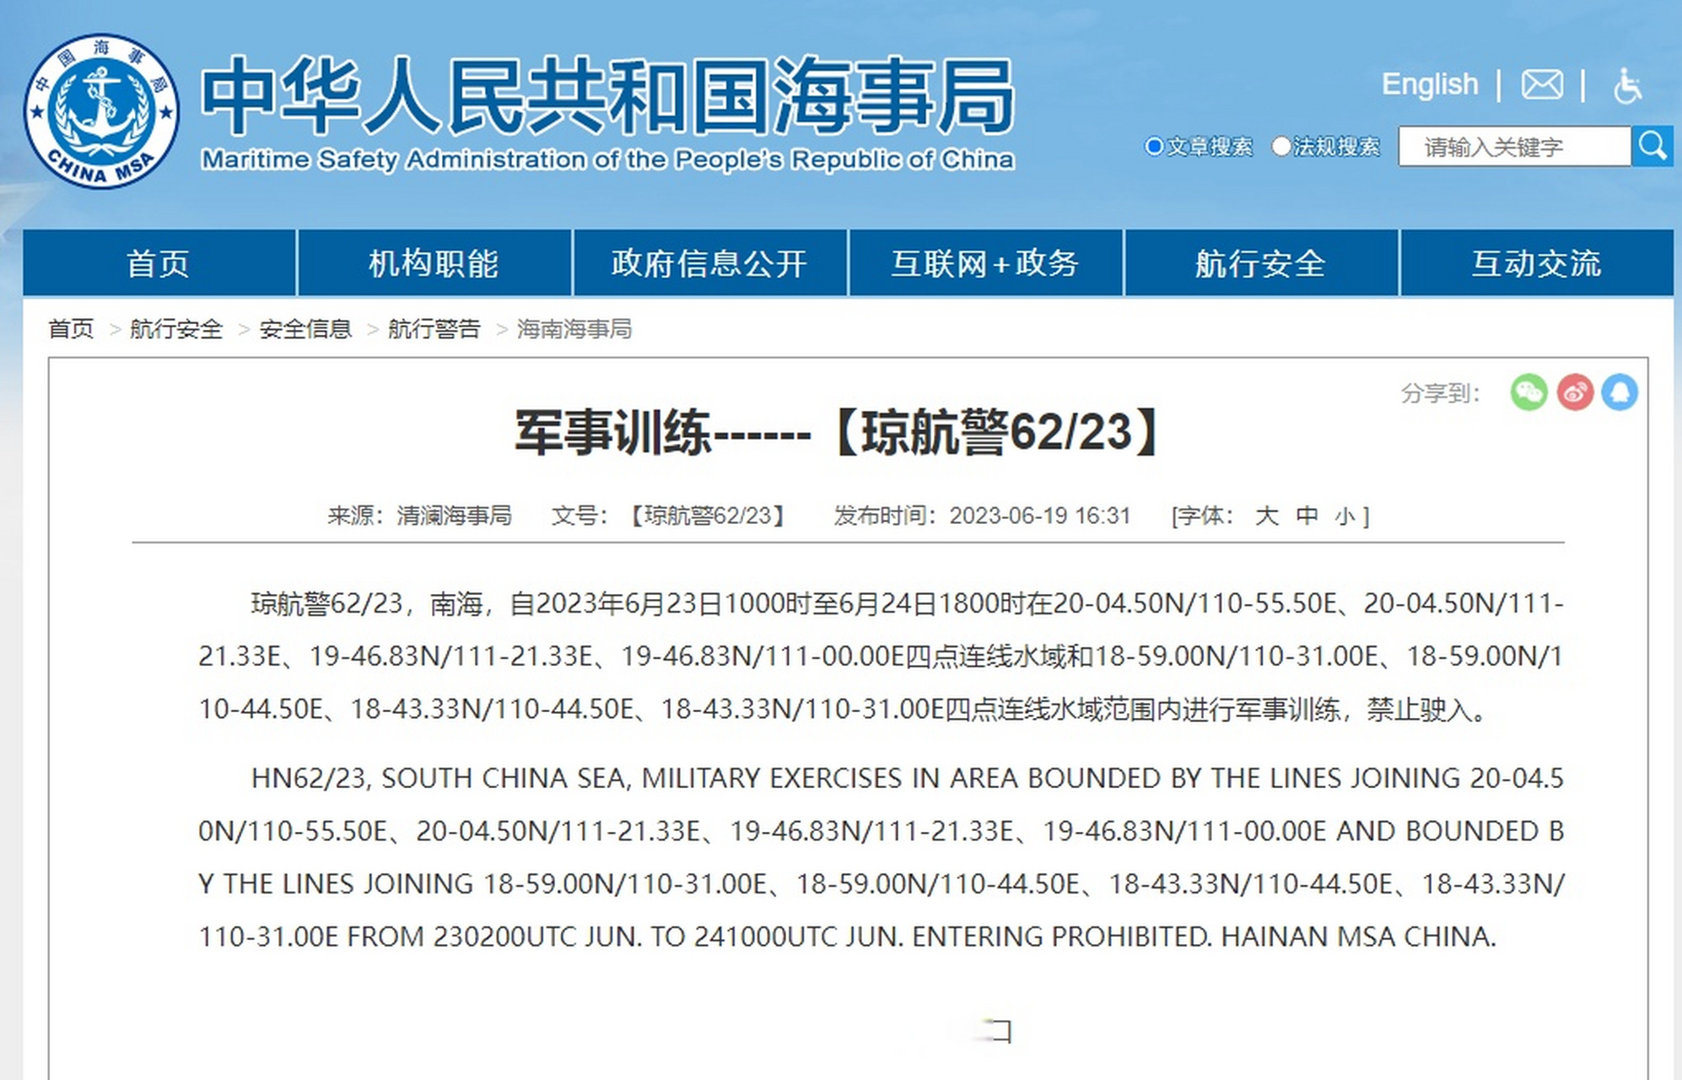Go to 海南海事局 in the breadcrumb
This screenshot has height=1080, width=1682.
pos(574,329)
